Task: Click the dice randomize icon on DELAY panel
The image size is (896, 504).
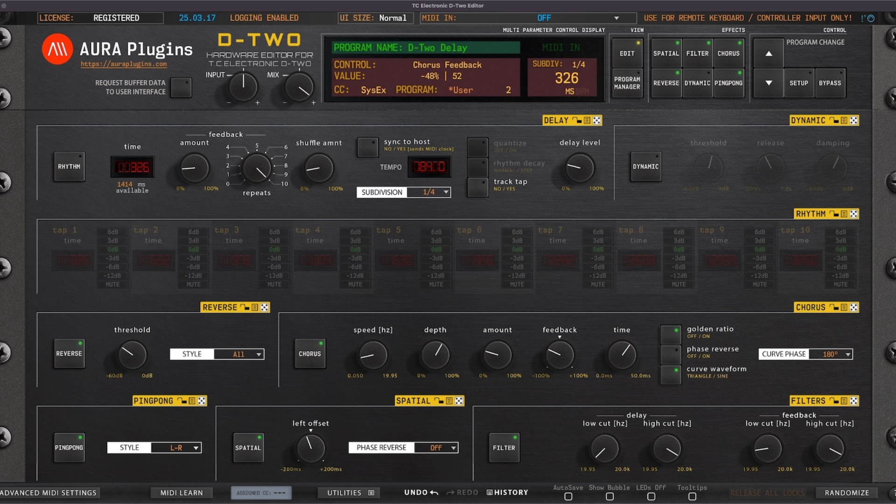Action: coord(597,120)
